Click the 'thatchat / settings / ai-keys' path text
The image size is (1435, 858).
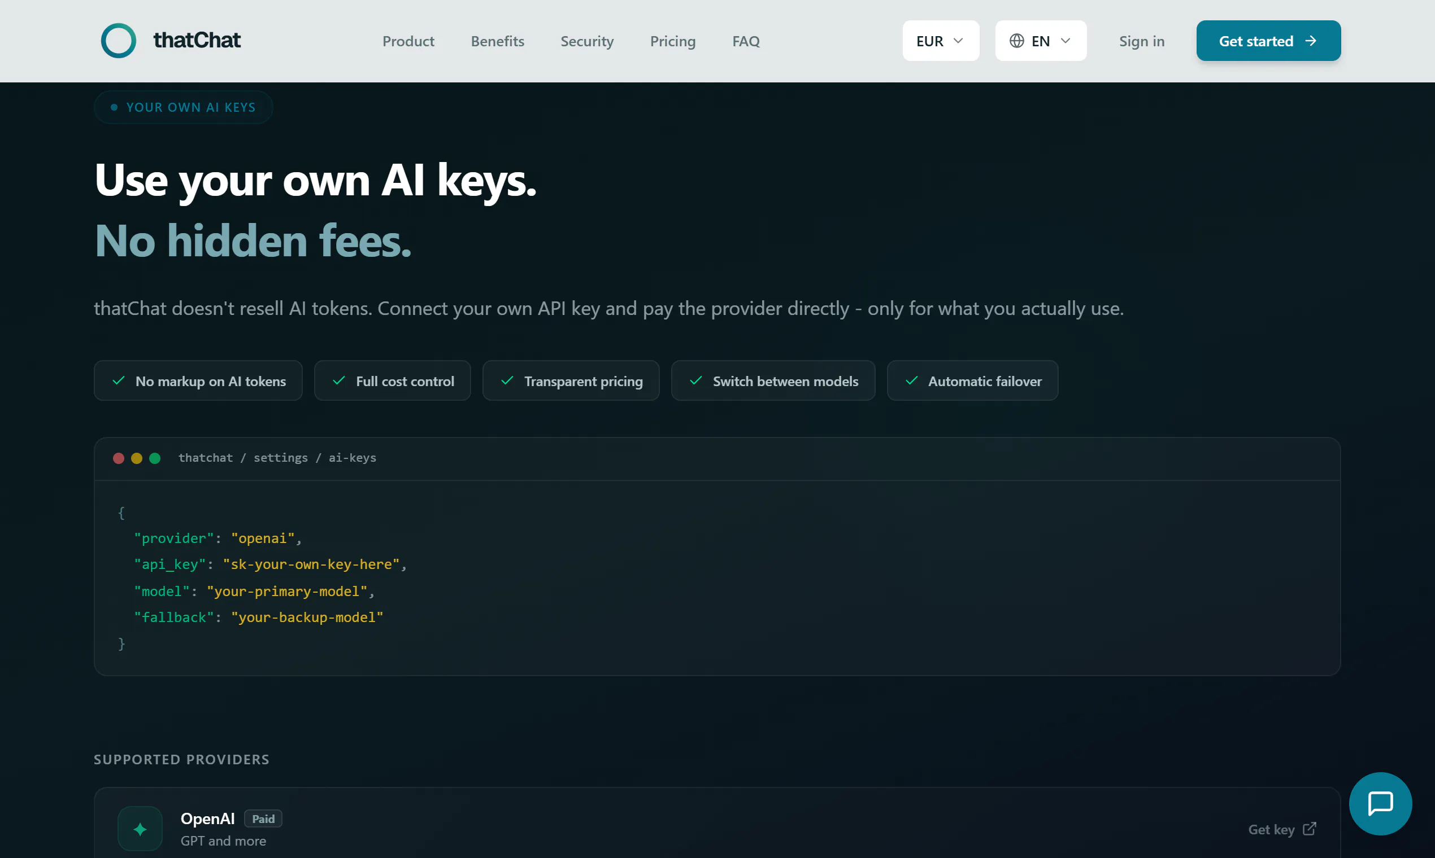(x=277, y=458)
